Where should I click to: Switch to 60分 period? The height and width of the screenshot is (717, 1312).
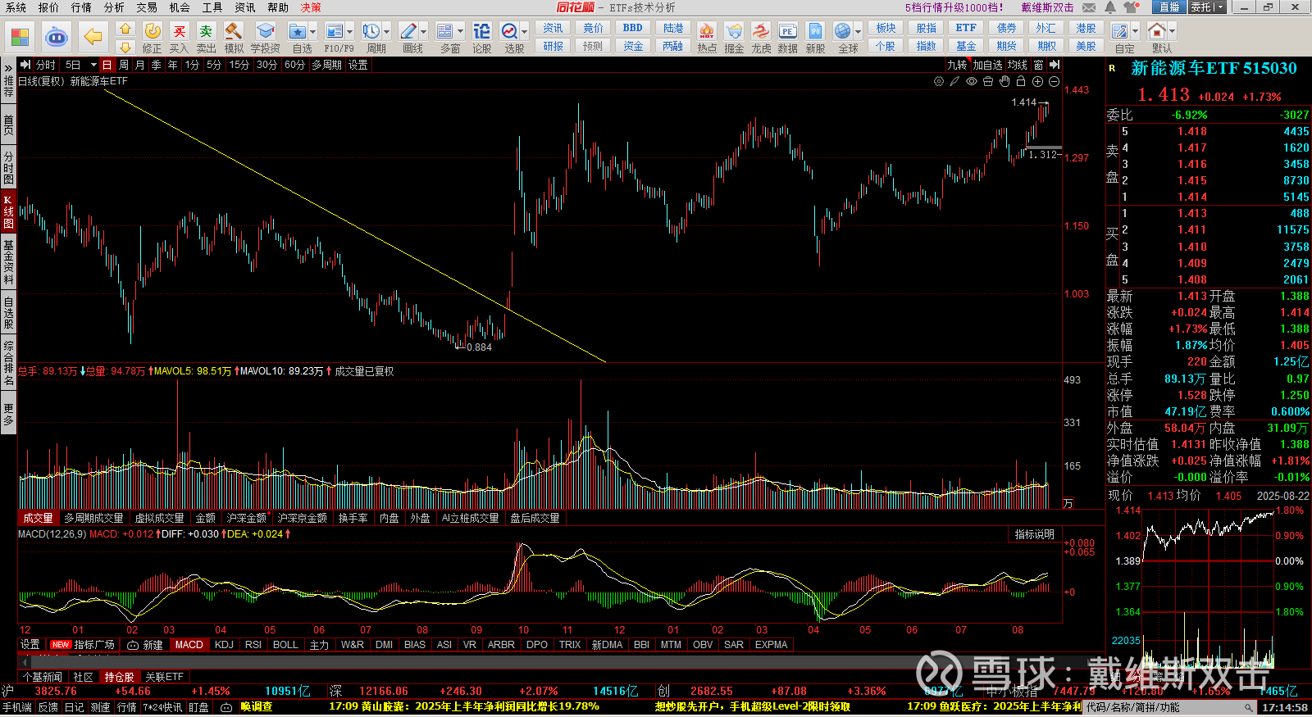tap(294, 65)
